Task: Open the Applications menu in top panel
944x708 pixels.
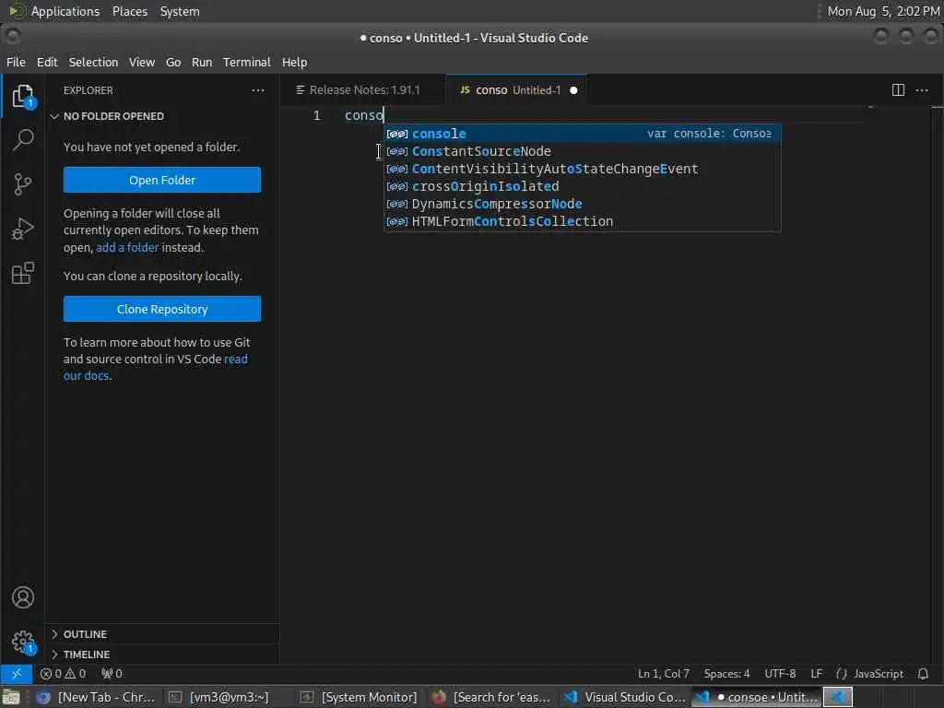Action: 65,11
